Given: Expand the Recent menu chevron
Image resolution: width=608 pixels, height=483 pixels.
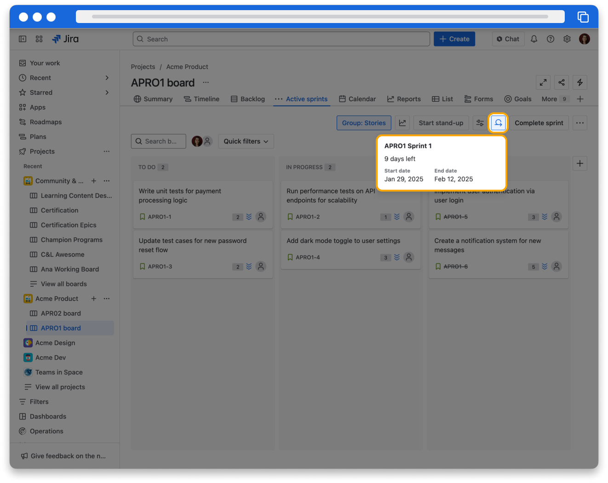Looking at the screenshot, I should click(x=107, y=78).
